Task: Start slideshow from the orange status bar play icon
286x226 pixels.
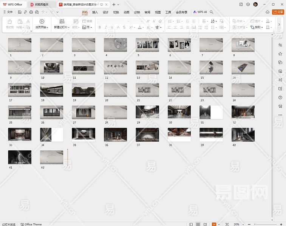Action: coord(214,224)
